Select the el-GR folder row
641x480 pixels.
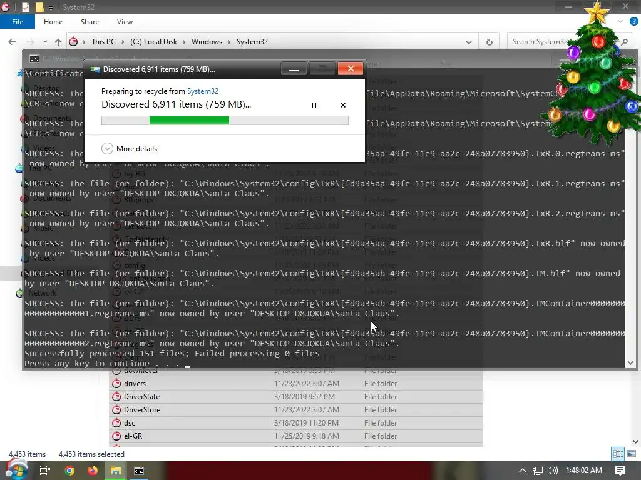[296, 436]
